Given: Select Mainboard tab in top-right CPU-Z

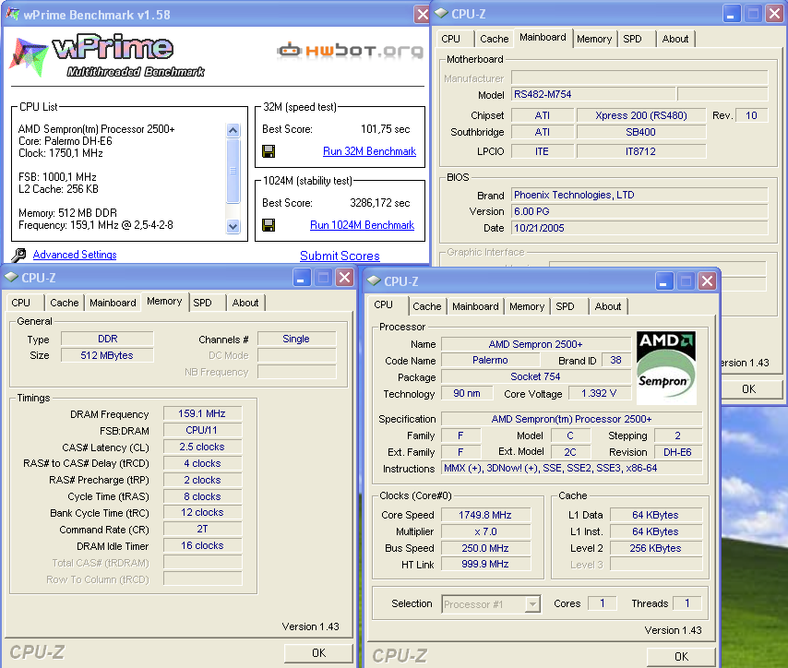Looking at the screenshot, I should (x=543, y=37).
